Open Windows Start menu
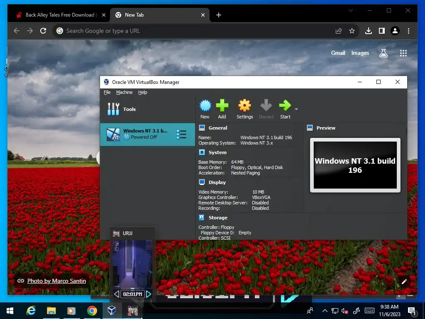 pos(10,310)
